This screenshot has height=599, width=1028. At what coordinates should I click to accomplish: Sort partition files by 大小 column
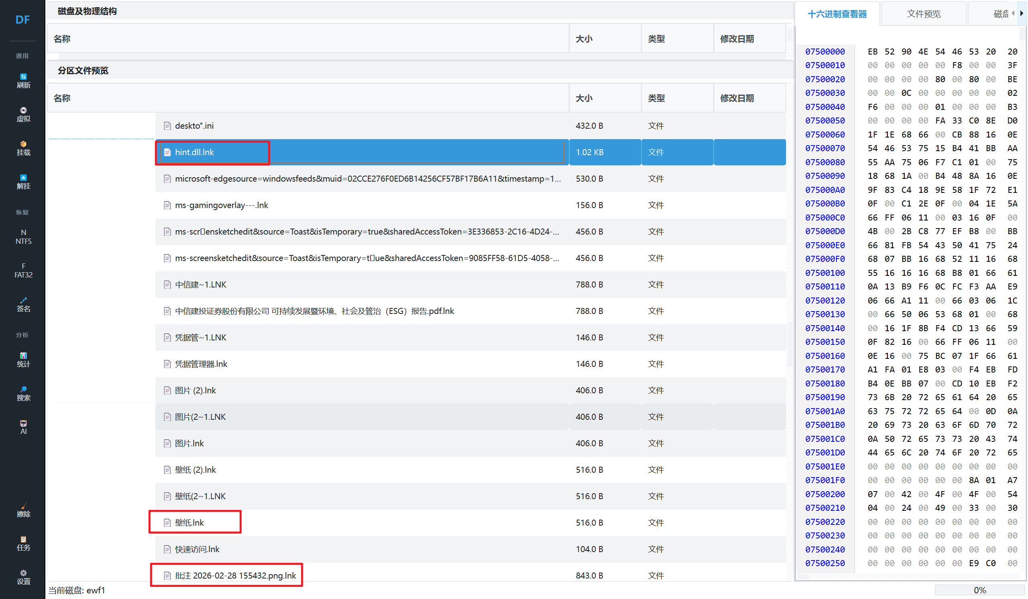coord(584,98)
